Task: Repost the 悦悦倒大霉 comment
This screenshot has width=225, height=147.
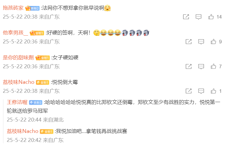Action: [x=188, y=91]
